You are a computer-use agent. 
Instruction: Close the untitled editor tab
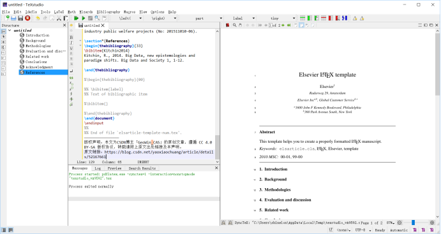[x=103, y=26]
